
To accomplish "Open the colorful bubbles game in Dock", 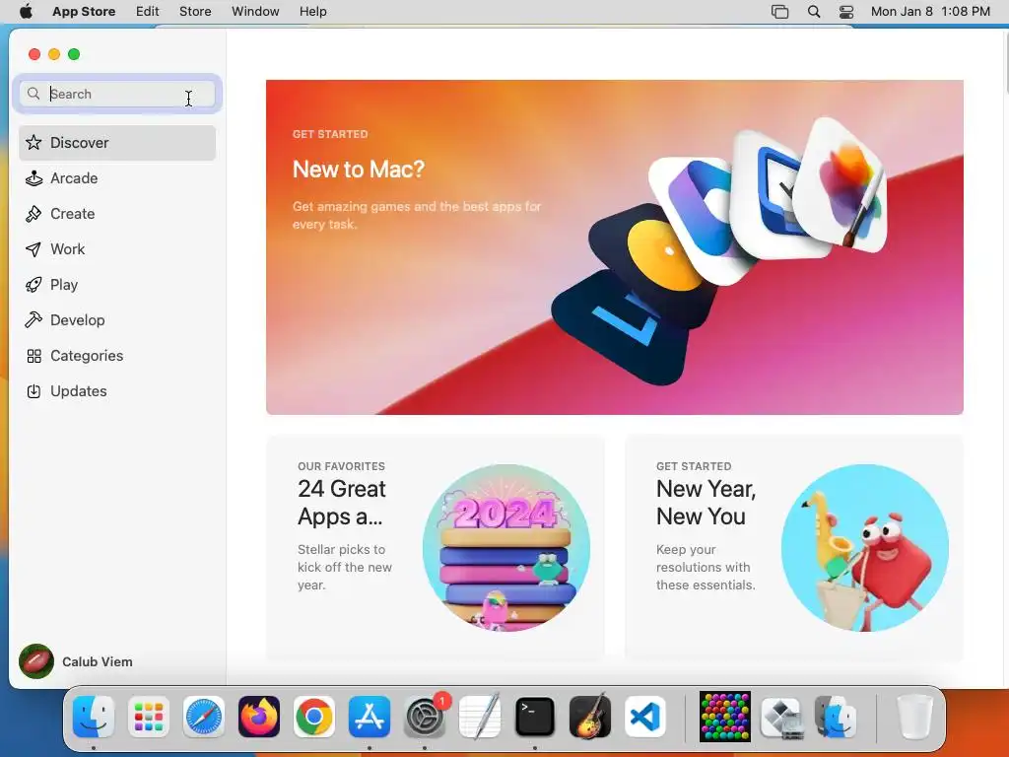I will click(725, 717).
